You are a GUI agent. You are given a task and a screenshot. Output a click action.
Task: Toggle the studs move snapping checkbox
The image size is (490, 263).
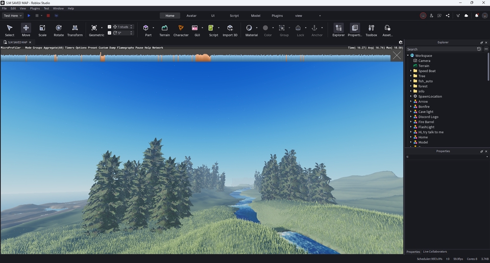point(110,27)
